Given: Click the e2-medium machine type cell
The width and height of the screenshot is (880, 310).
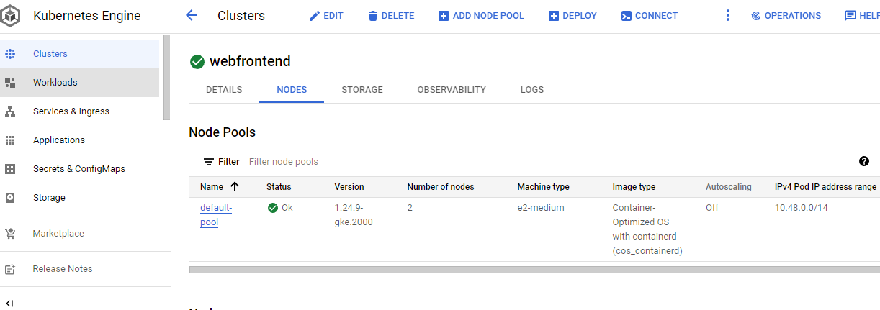Looking at the screenshot, I should [541, 208].
